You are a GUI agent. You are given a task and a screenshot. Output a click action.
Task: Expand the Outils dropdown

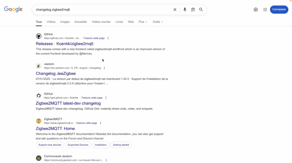[x=158, y=22]
